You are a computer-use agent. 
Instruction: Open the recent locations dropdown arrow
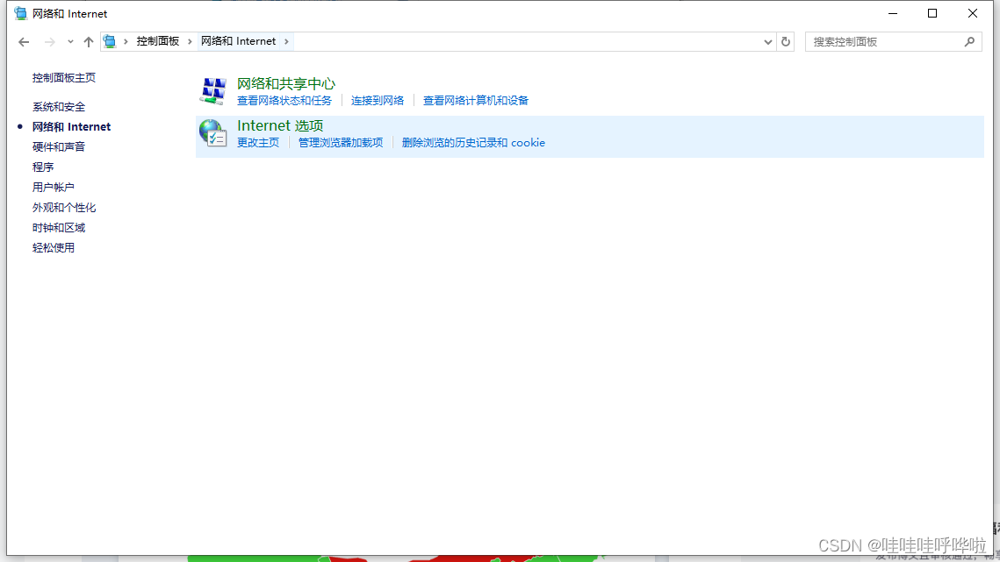pyautogui.click(x=70, y=42)
